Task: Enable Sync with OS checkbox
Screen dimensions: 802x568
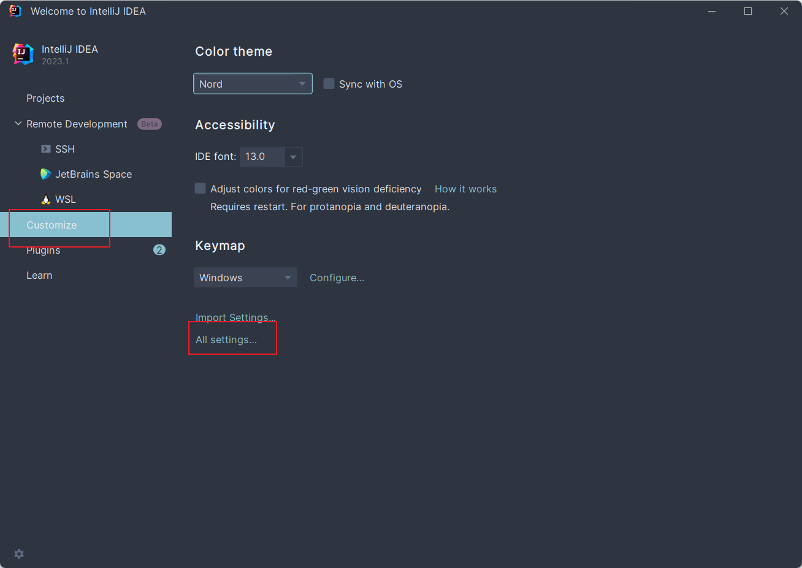Action: coord(329,83)
